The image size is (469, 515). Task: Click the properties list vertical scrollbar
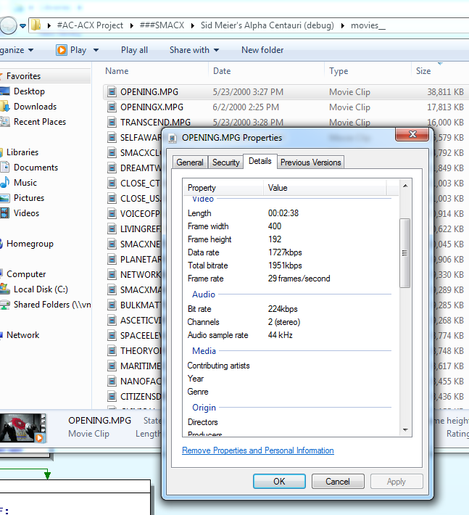coord(405,254)
